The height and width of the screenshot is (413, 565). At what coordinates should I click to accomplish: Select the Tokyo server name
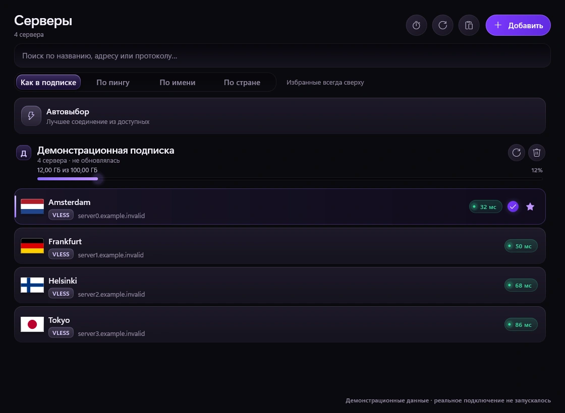[59, 320]
